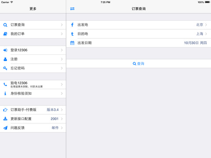Click the download icon for 更新接口配置
This screenshot has height=158, width=211.
pyautogui.click(x=5, y=118)
